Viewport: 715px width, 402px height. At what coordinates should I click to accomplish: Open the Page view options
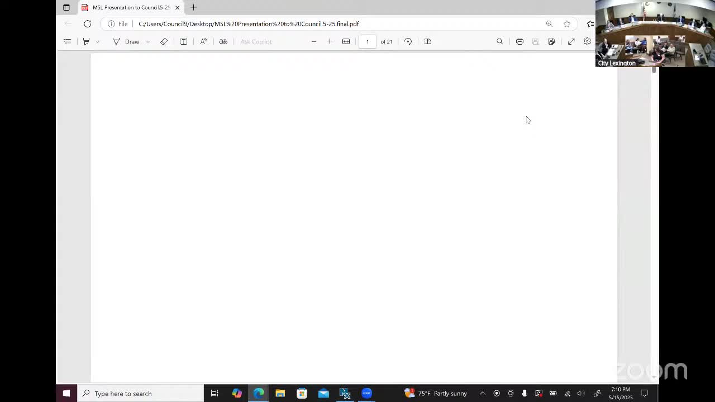[428, 41]
